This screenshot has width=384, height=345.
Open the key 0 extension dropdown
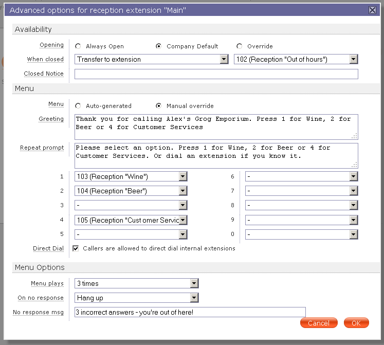pyautogui.click(x=301, y=234)
